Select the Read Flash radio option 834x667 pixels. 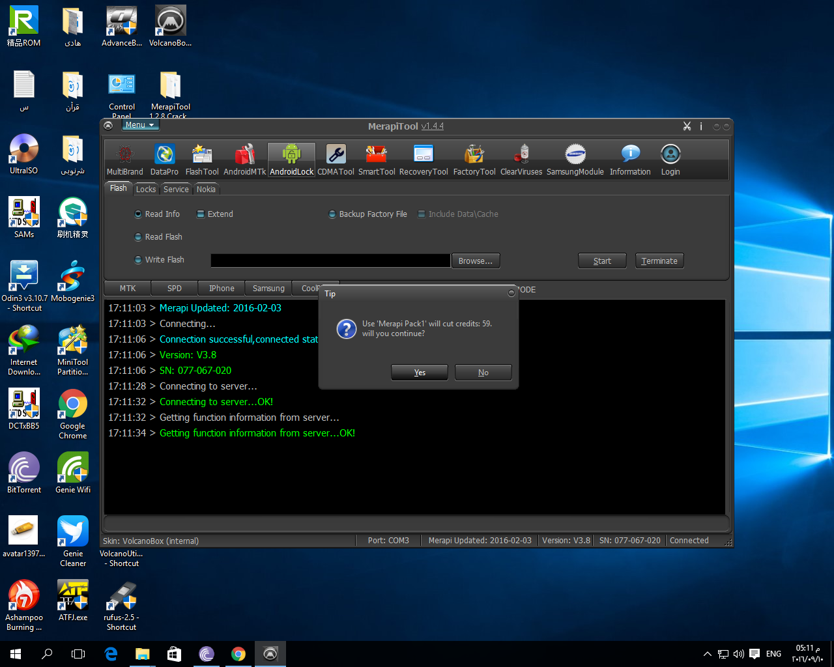[158, 237]
